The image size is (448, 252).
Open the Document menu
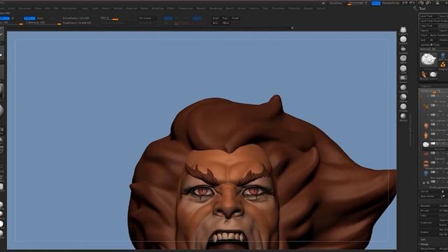tap(24, 8)
